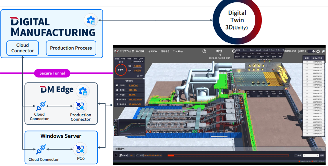This screenshot has height=166, width=328.
Task: Open the Tracking menu
Action: coord(178,51)
